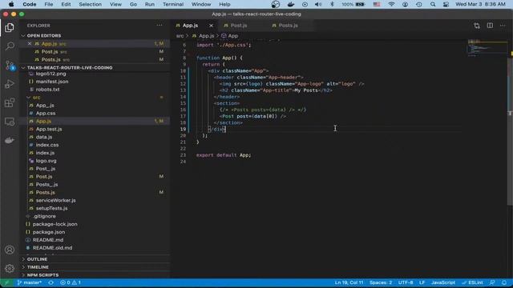Open macOS Control Center icon
The image size is (513, 288).
click(446, 4)
